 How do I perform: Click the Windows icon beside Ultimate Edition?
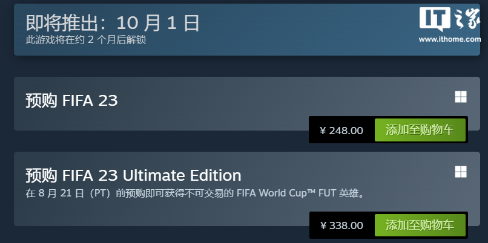(x=461, y=172)
